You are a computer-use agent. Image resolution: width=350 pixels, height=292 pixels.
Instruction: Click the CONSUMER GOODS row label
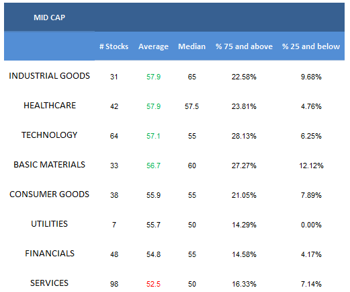[x=49, y=194]
